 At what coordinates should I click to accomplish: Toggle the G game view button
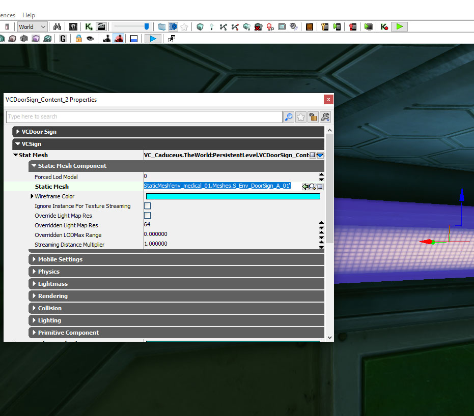63,39
